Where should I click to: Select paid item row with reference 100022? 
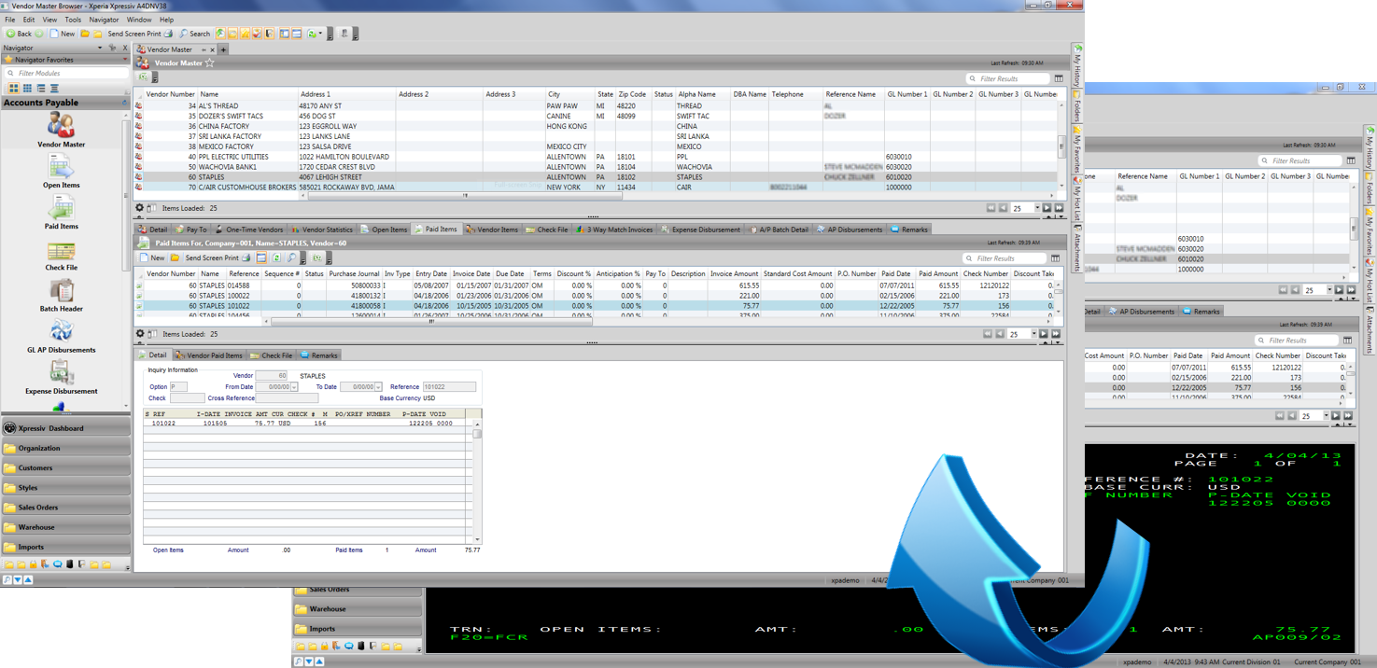pos(593,295)
